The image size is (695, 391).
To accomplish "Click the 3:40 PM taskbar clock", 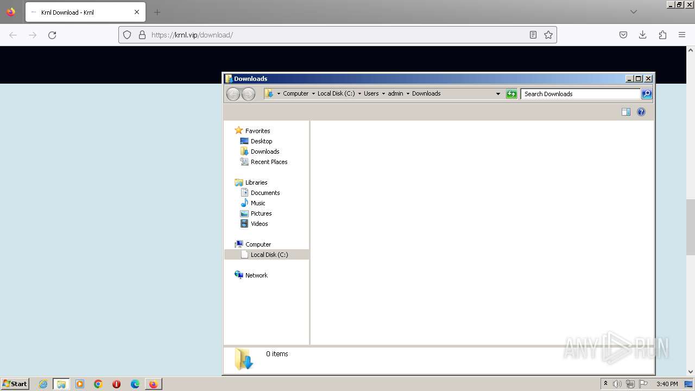I will click(667, 384).
